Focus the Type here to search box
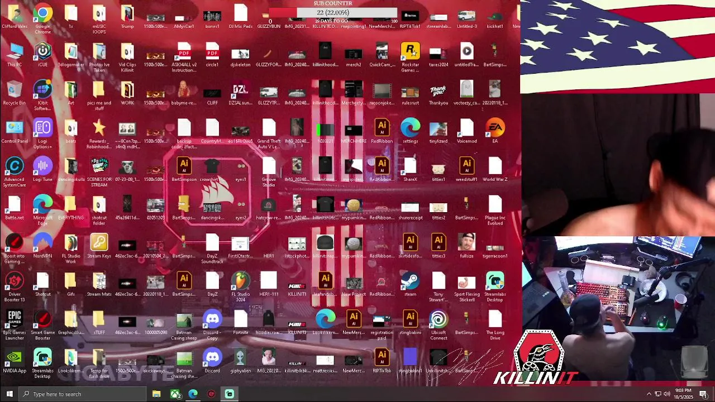The width and height of the screenshot is (715, 402). pyautogui.click(x=83, y=394)
